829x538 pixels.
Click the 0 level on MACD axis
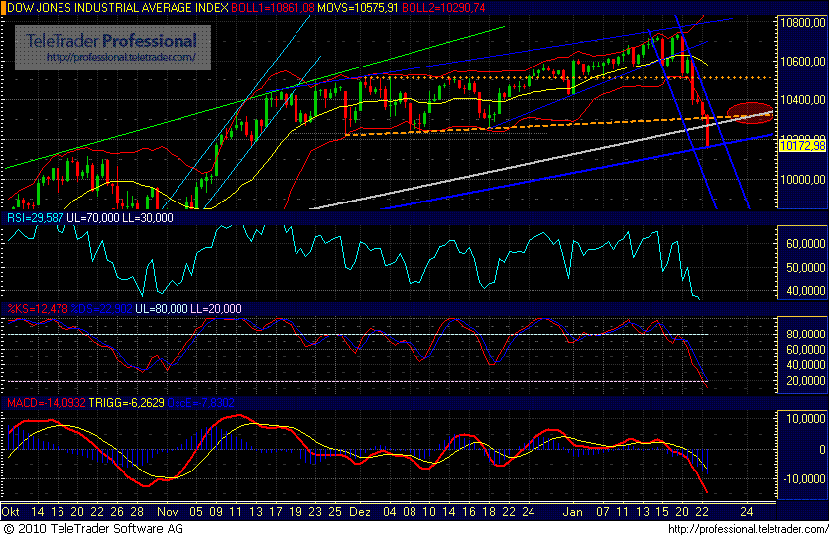pos(822,449)
